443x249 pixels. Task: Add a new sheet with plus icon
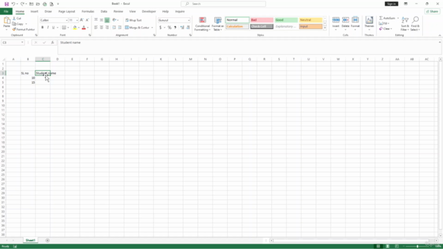[x=48, y=240]
